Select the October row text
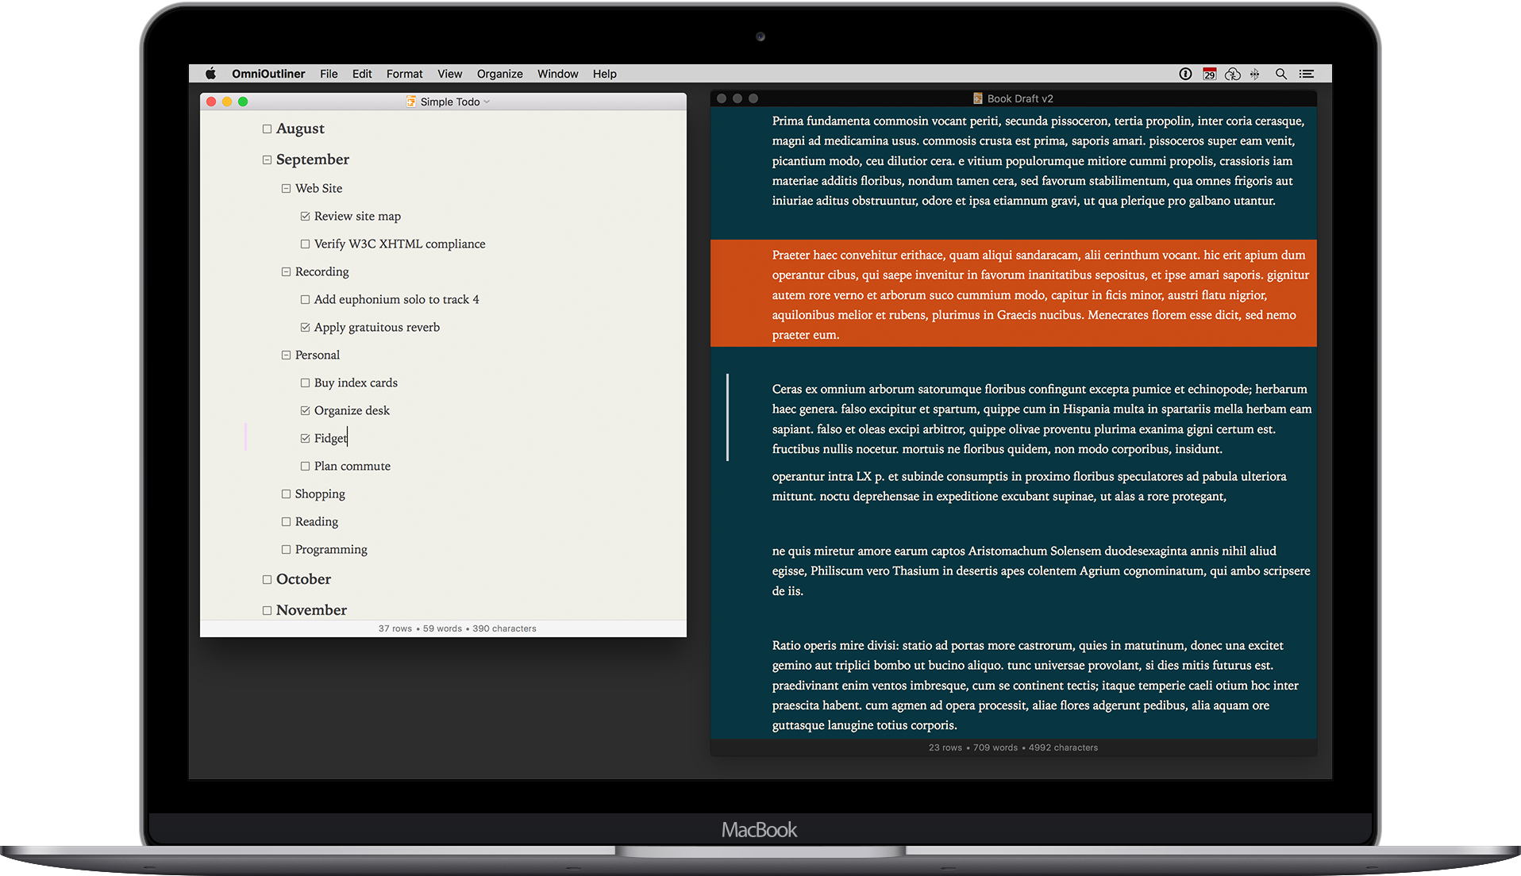The image size is (1521, 876). coord(303,579)
